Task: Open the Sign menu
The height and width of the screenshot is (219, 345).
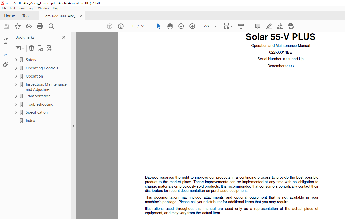Action: point(31,8)
